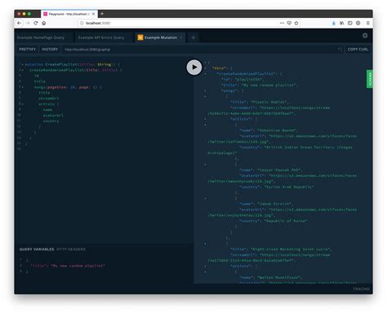Click the country field in the query editor
Viewport: 387px width, 313px height.
coord(51,121)
